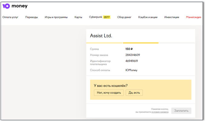The height and width of the screenshot is (122, 206).
Task: Open the Инвестиции section
Action: click(172, 17)
